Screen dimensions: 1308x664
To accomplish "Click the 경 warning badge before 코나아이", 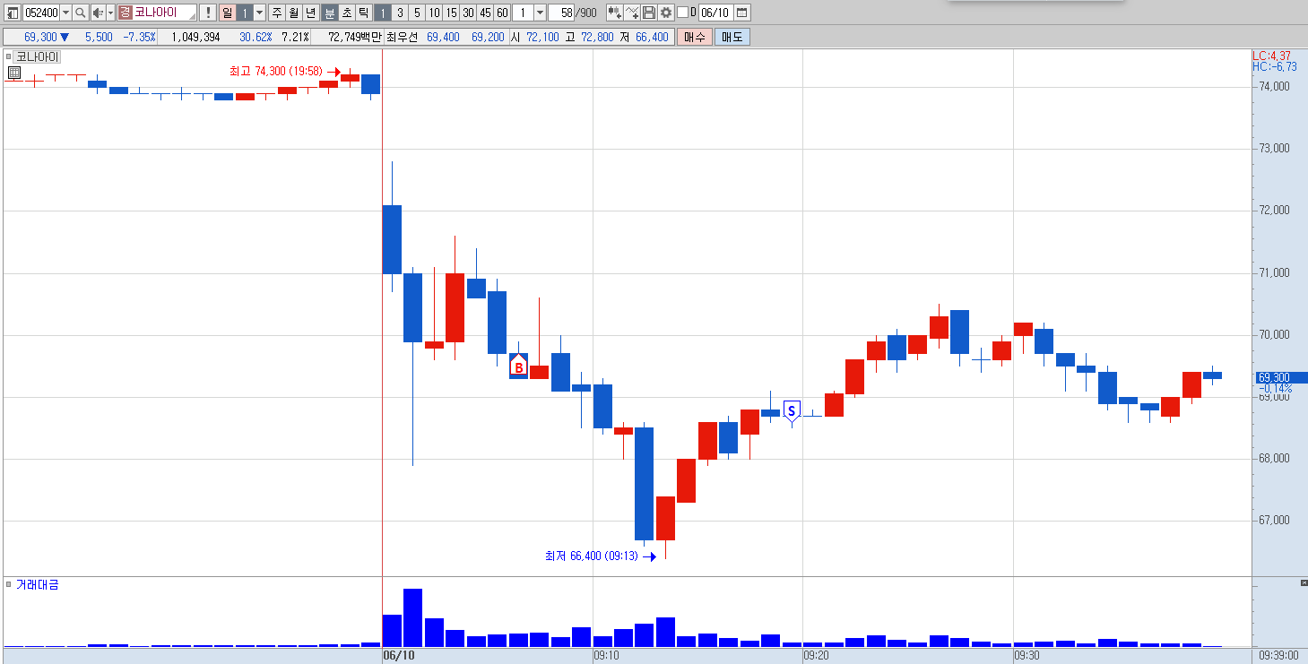I will [x=125, y=13].
